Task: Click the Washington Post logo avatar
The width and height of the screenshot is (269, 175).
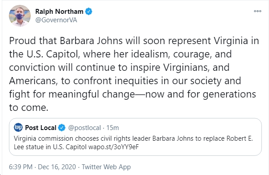Action: click(x=18, y=127)
